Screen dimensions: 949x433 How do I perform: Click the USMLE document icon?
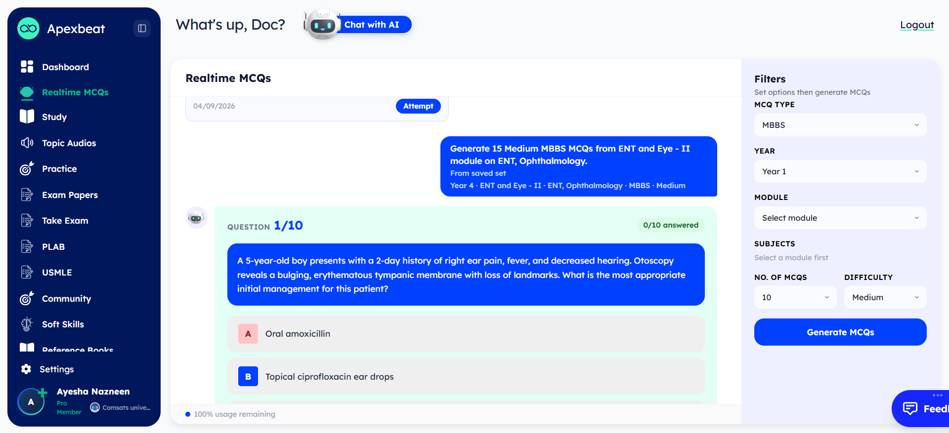click(x=27, y=272)
